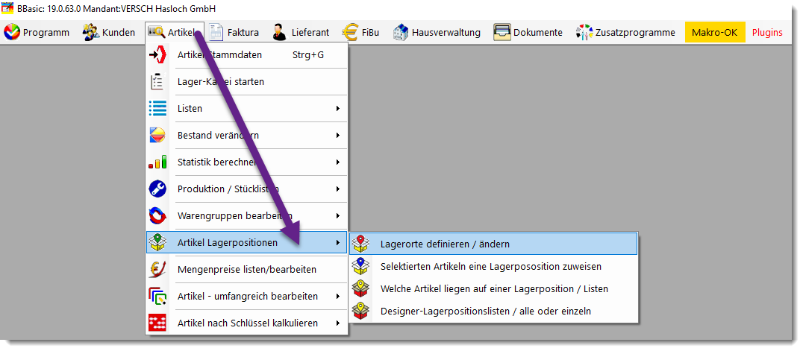The height and width of the screenshot is (351, 803).
Task: Expand the Artikel Lagerpositionen submenu arrow
Action: tap(338, 242)
